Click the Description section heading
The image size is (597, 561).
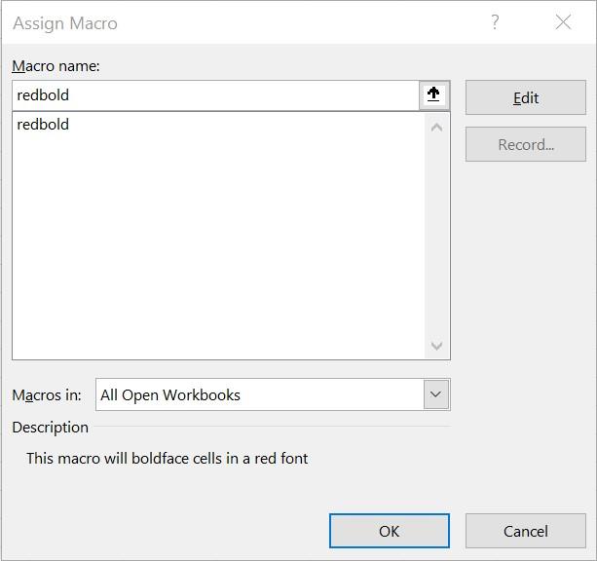[51, 427]
